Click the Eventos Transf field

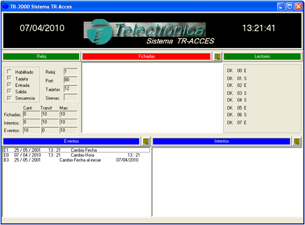point(50,131)
